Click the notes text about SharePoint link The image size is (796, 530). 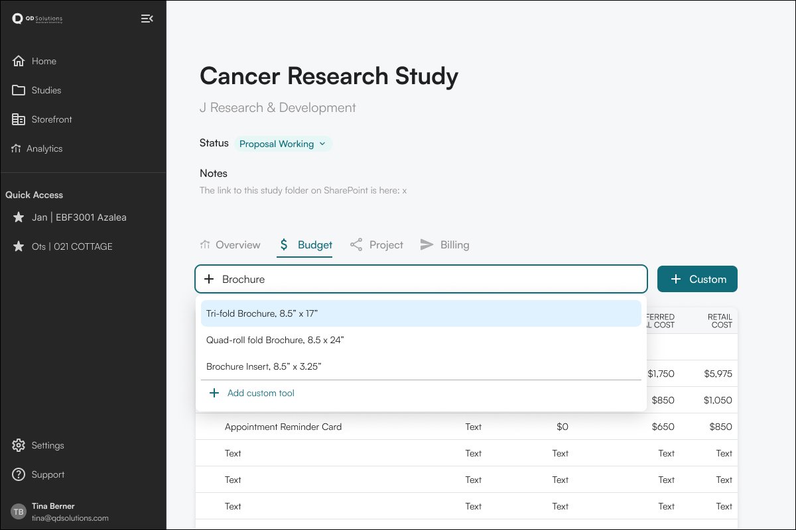click(x=303, y=190)
